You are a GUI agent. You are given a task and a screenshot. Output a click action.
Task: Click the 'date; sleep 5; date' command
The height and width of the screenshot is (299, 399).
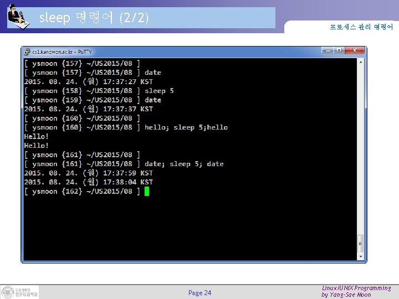click(184, 164)
